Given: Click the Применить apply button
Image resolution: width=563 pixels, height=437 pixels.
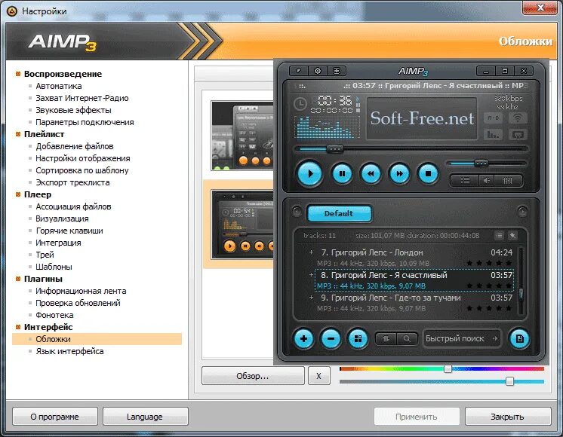Looking at the screenshot, I should 417,417.
